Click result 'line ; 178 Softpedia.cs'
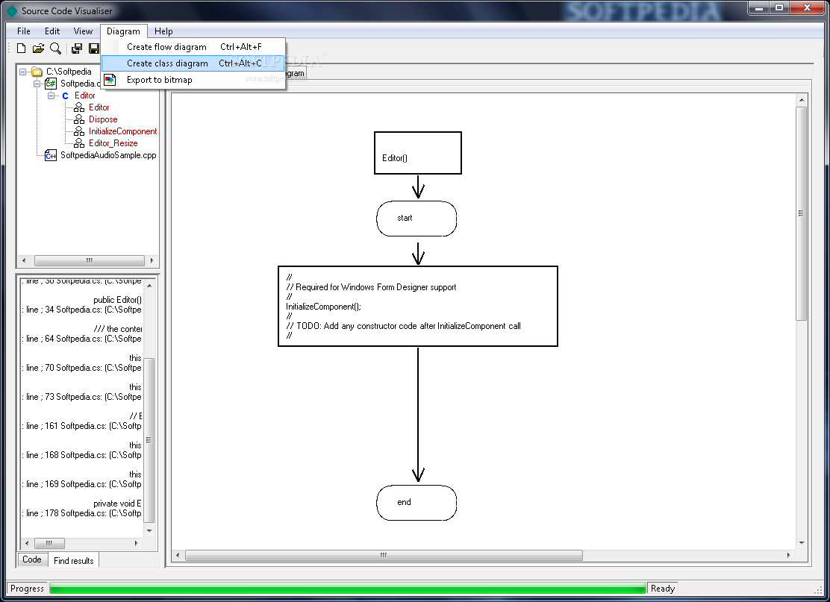The width and height of the screenshot is (830, 602). 81,514
